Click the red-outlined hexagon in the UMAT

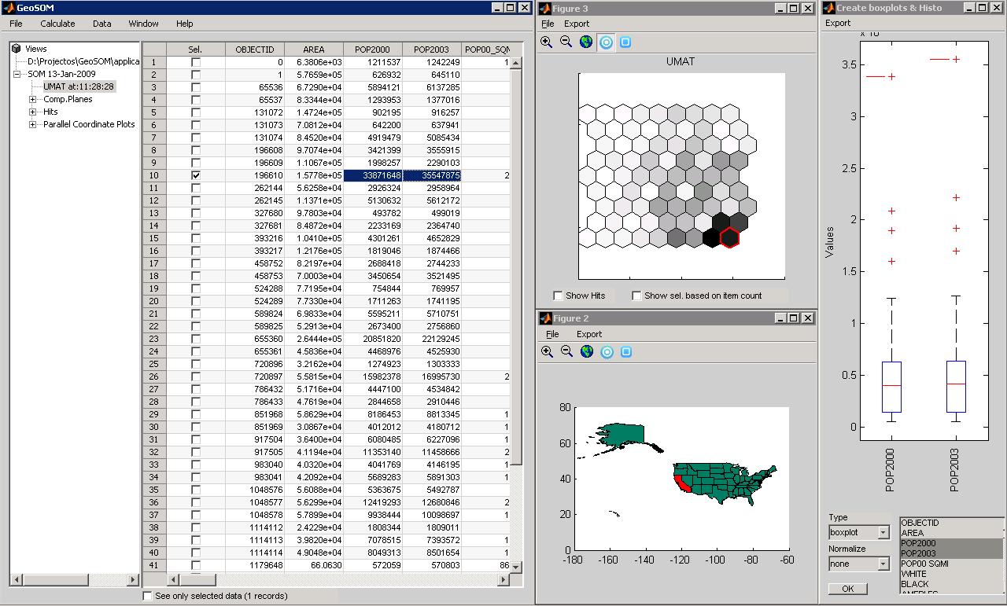tap(730, 237)
